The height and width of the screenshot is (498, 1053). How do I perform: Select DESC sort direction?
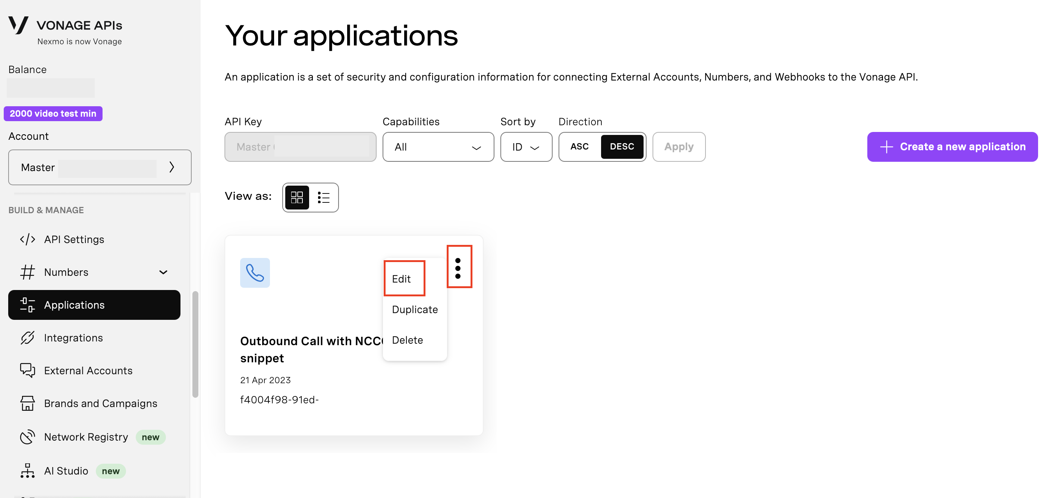pos(622,146)
